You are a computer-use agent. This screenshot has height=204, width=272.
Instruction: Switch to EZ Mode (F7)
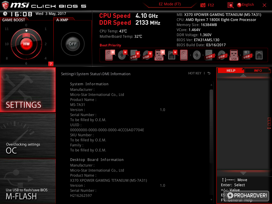(170, 4)
